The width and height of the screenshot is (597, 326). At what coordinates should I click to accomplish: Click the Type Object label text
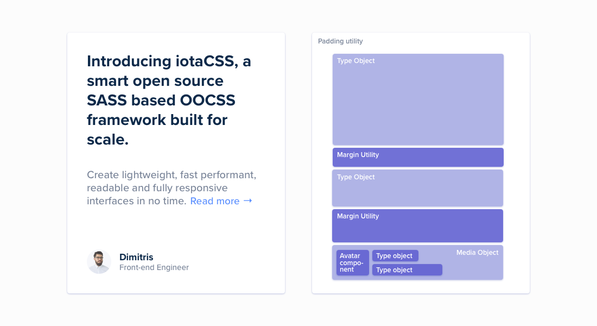coord(356,61)
